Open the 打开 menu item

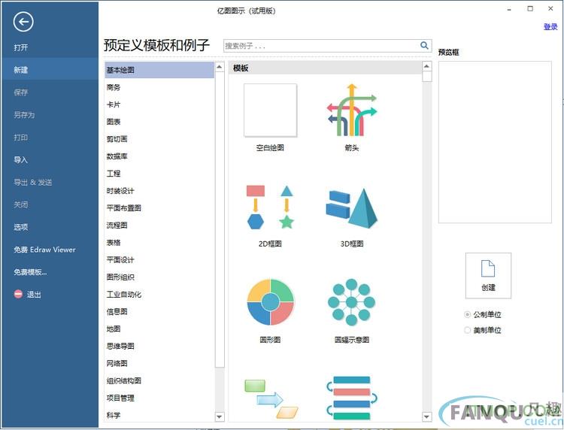click(x=21, y=47)
